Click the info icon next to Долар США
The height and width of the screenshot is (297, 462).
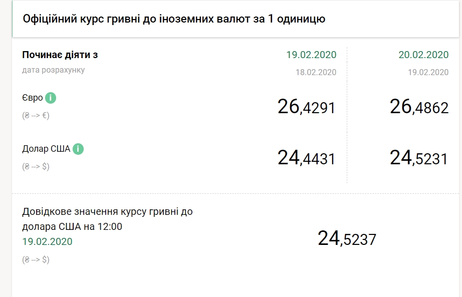pyautogui.click(x=78, y=148)
